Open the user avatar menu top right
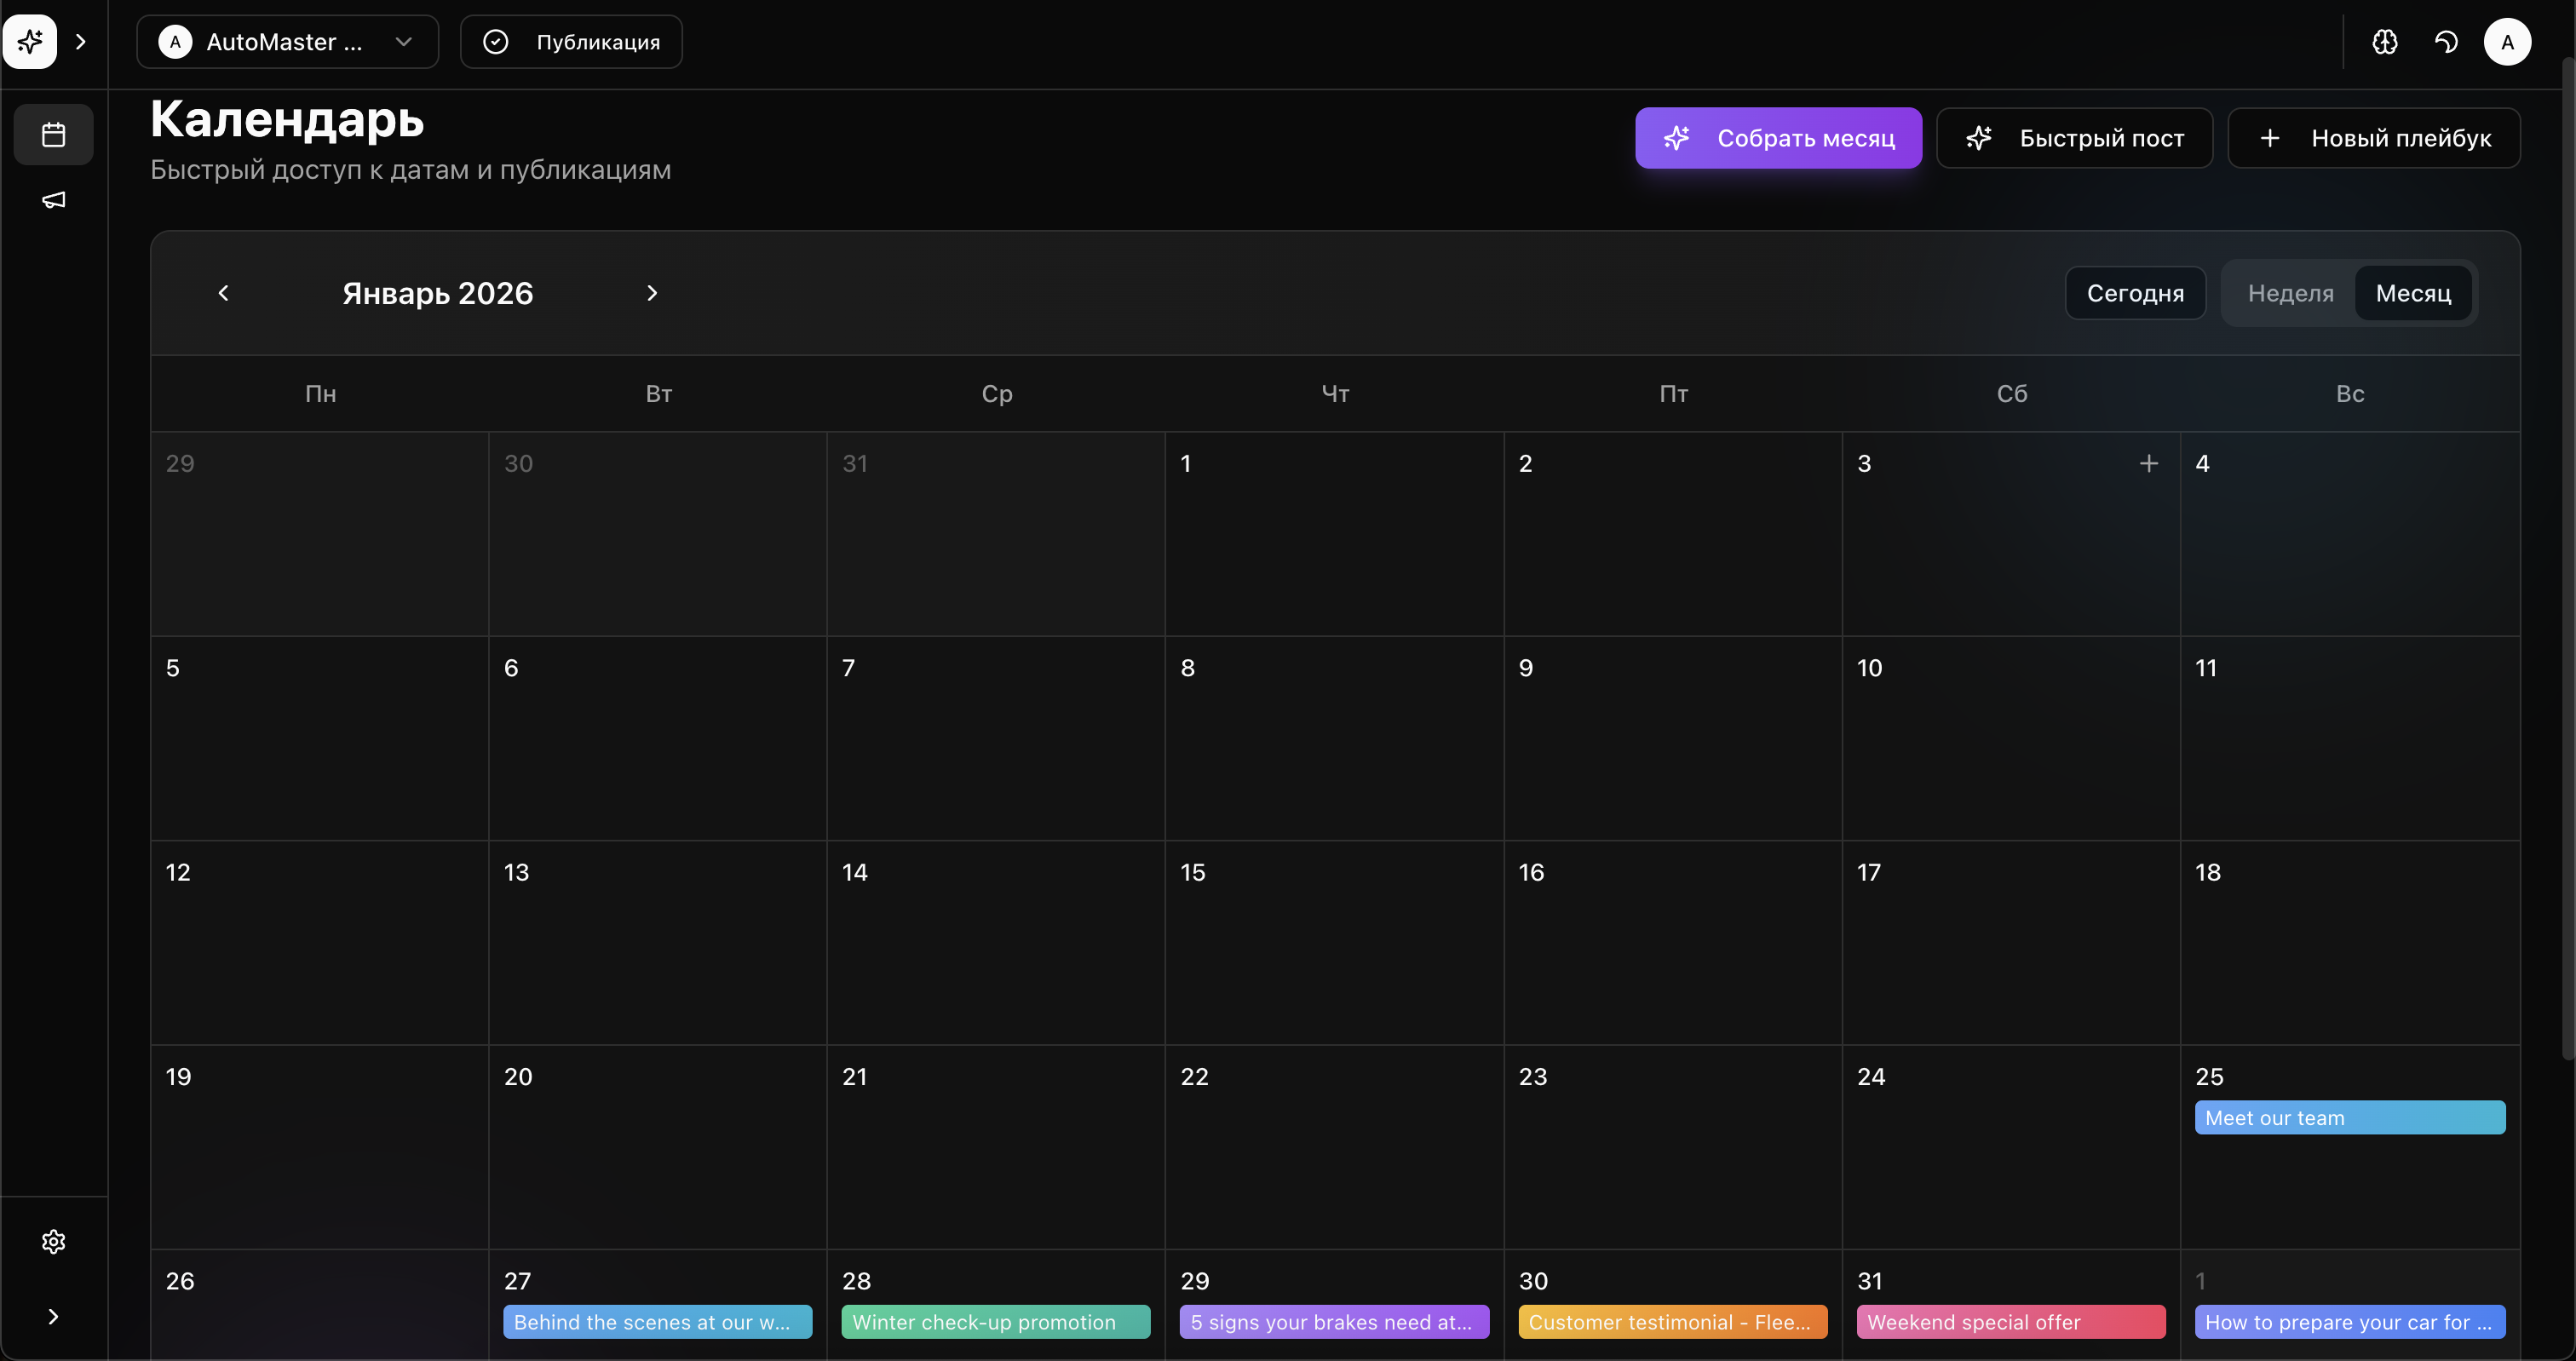The height and width of the screenshot is (1361, 2576). tap(2507, 42)
